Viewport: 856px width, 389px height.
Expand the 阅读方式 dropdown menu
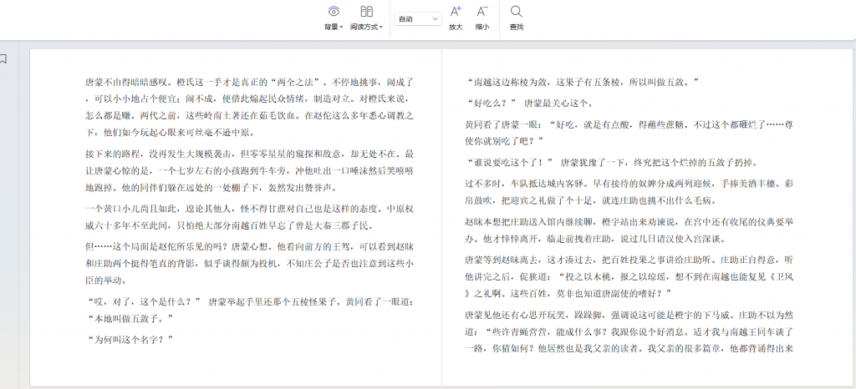[x=381, y=28]
